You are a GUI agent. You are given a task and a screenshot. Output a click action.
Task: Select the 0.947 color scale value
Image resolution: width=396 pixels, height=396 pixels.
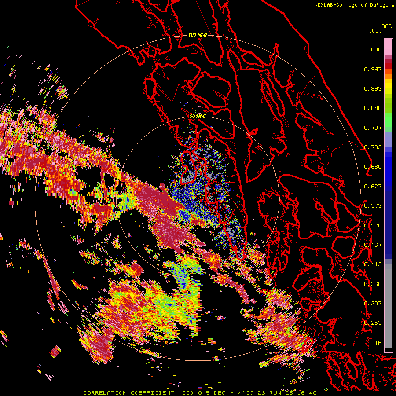click(x=373, y=69)
